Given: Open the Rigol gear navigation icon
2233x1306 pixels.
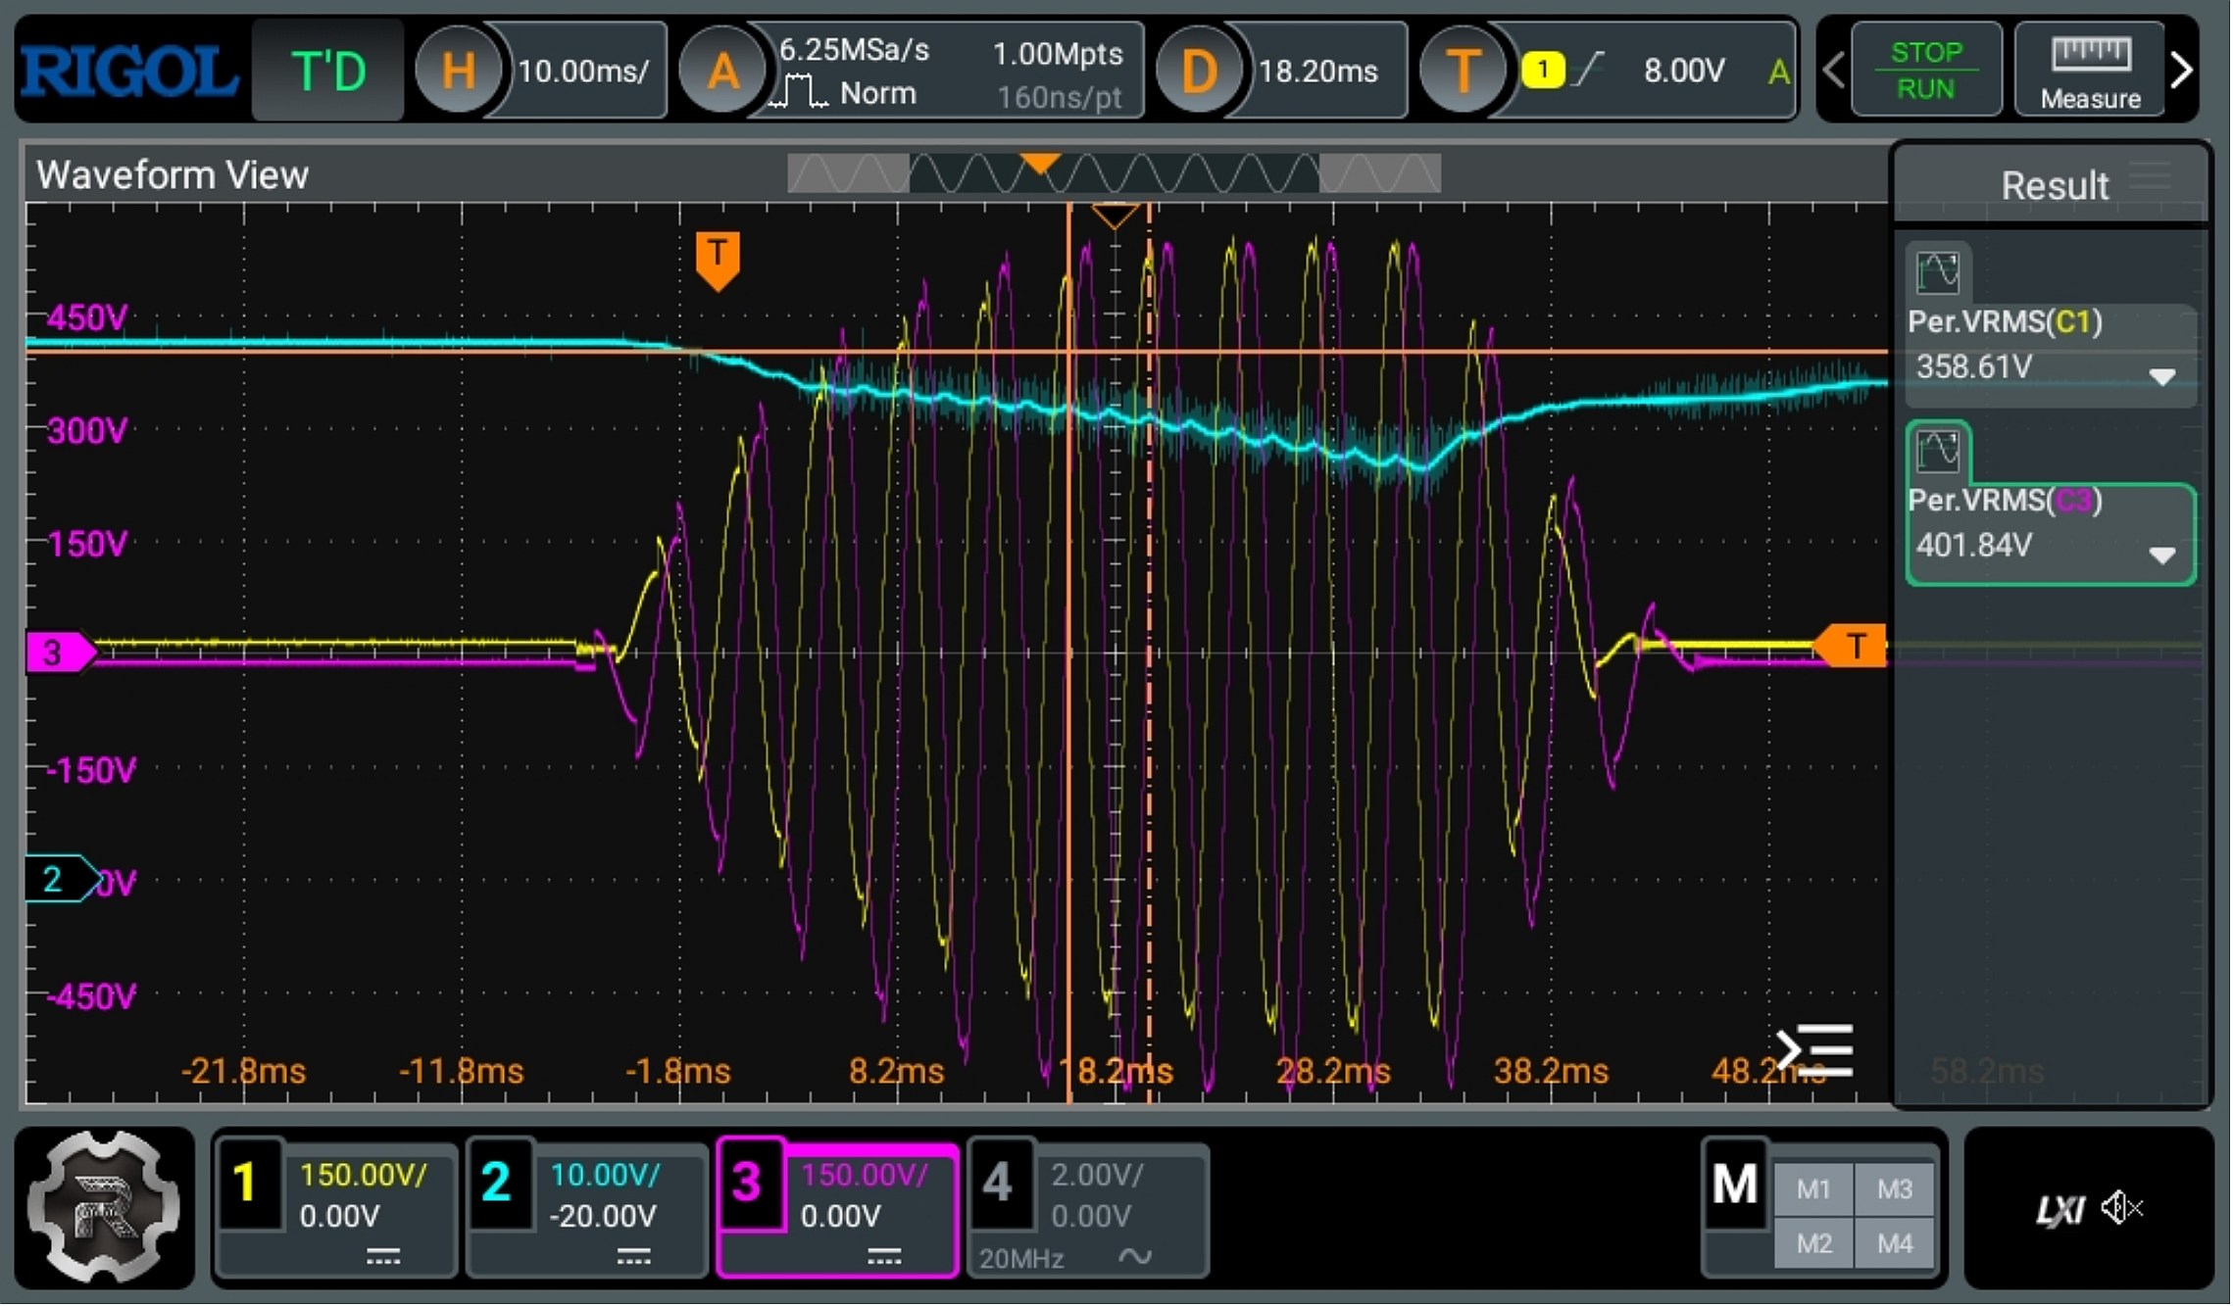Looking at the screenshot, I should pos(104,1208).
